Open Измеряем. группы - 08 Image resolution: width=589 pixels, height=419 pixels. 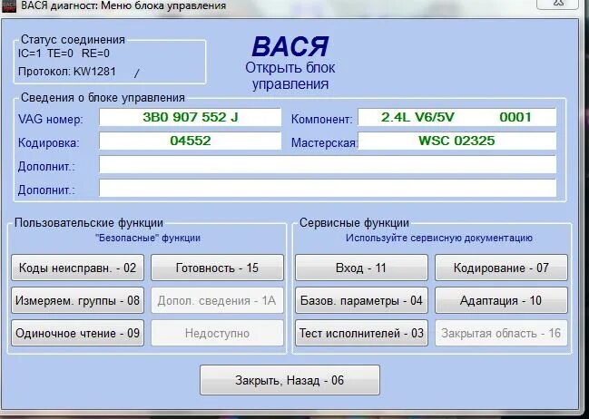click(77, 300)
